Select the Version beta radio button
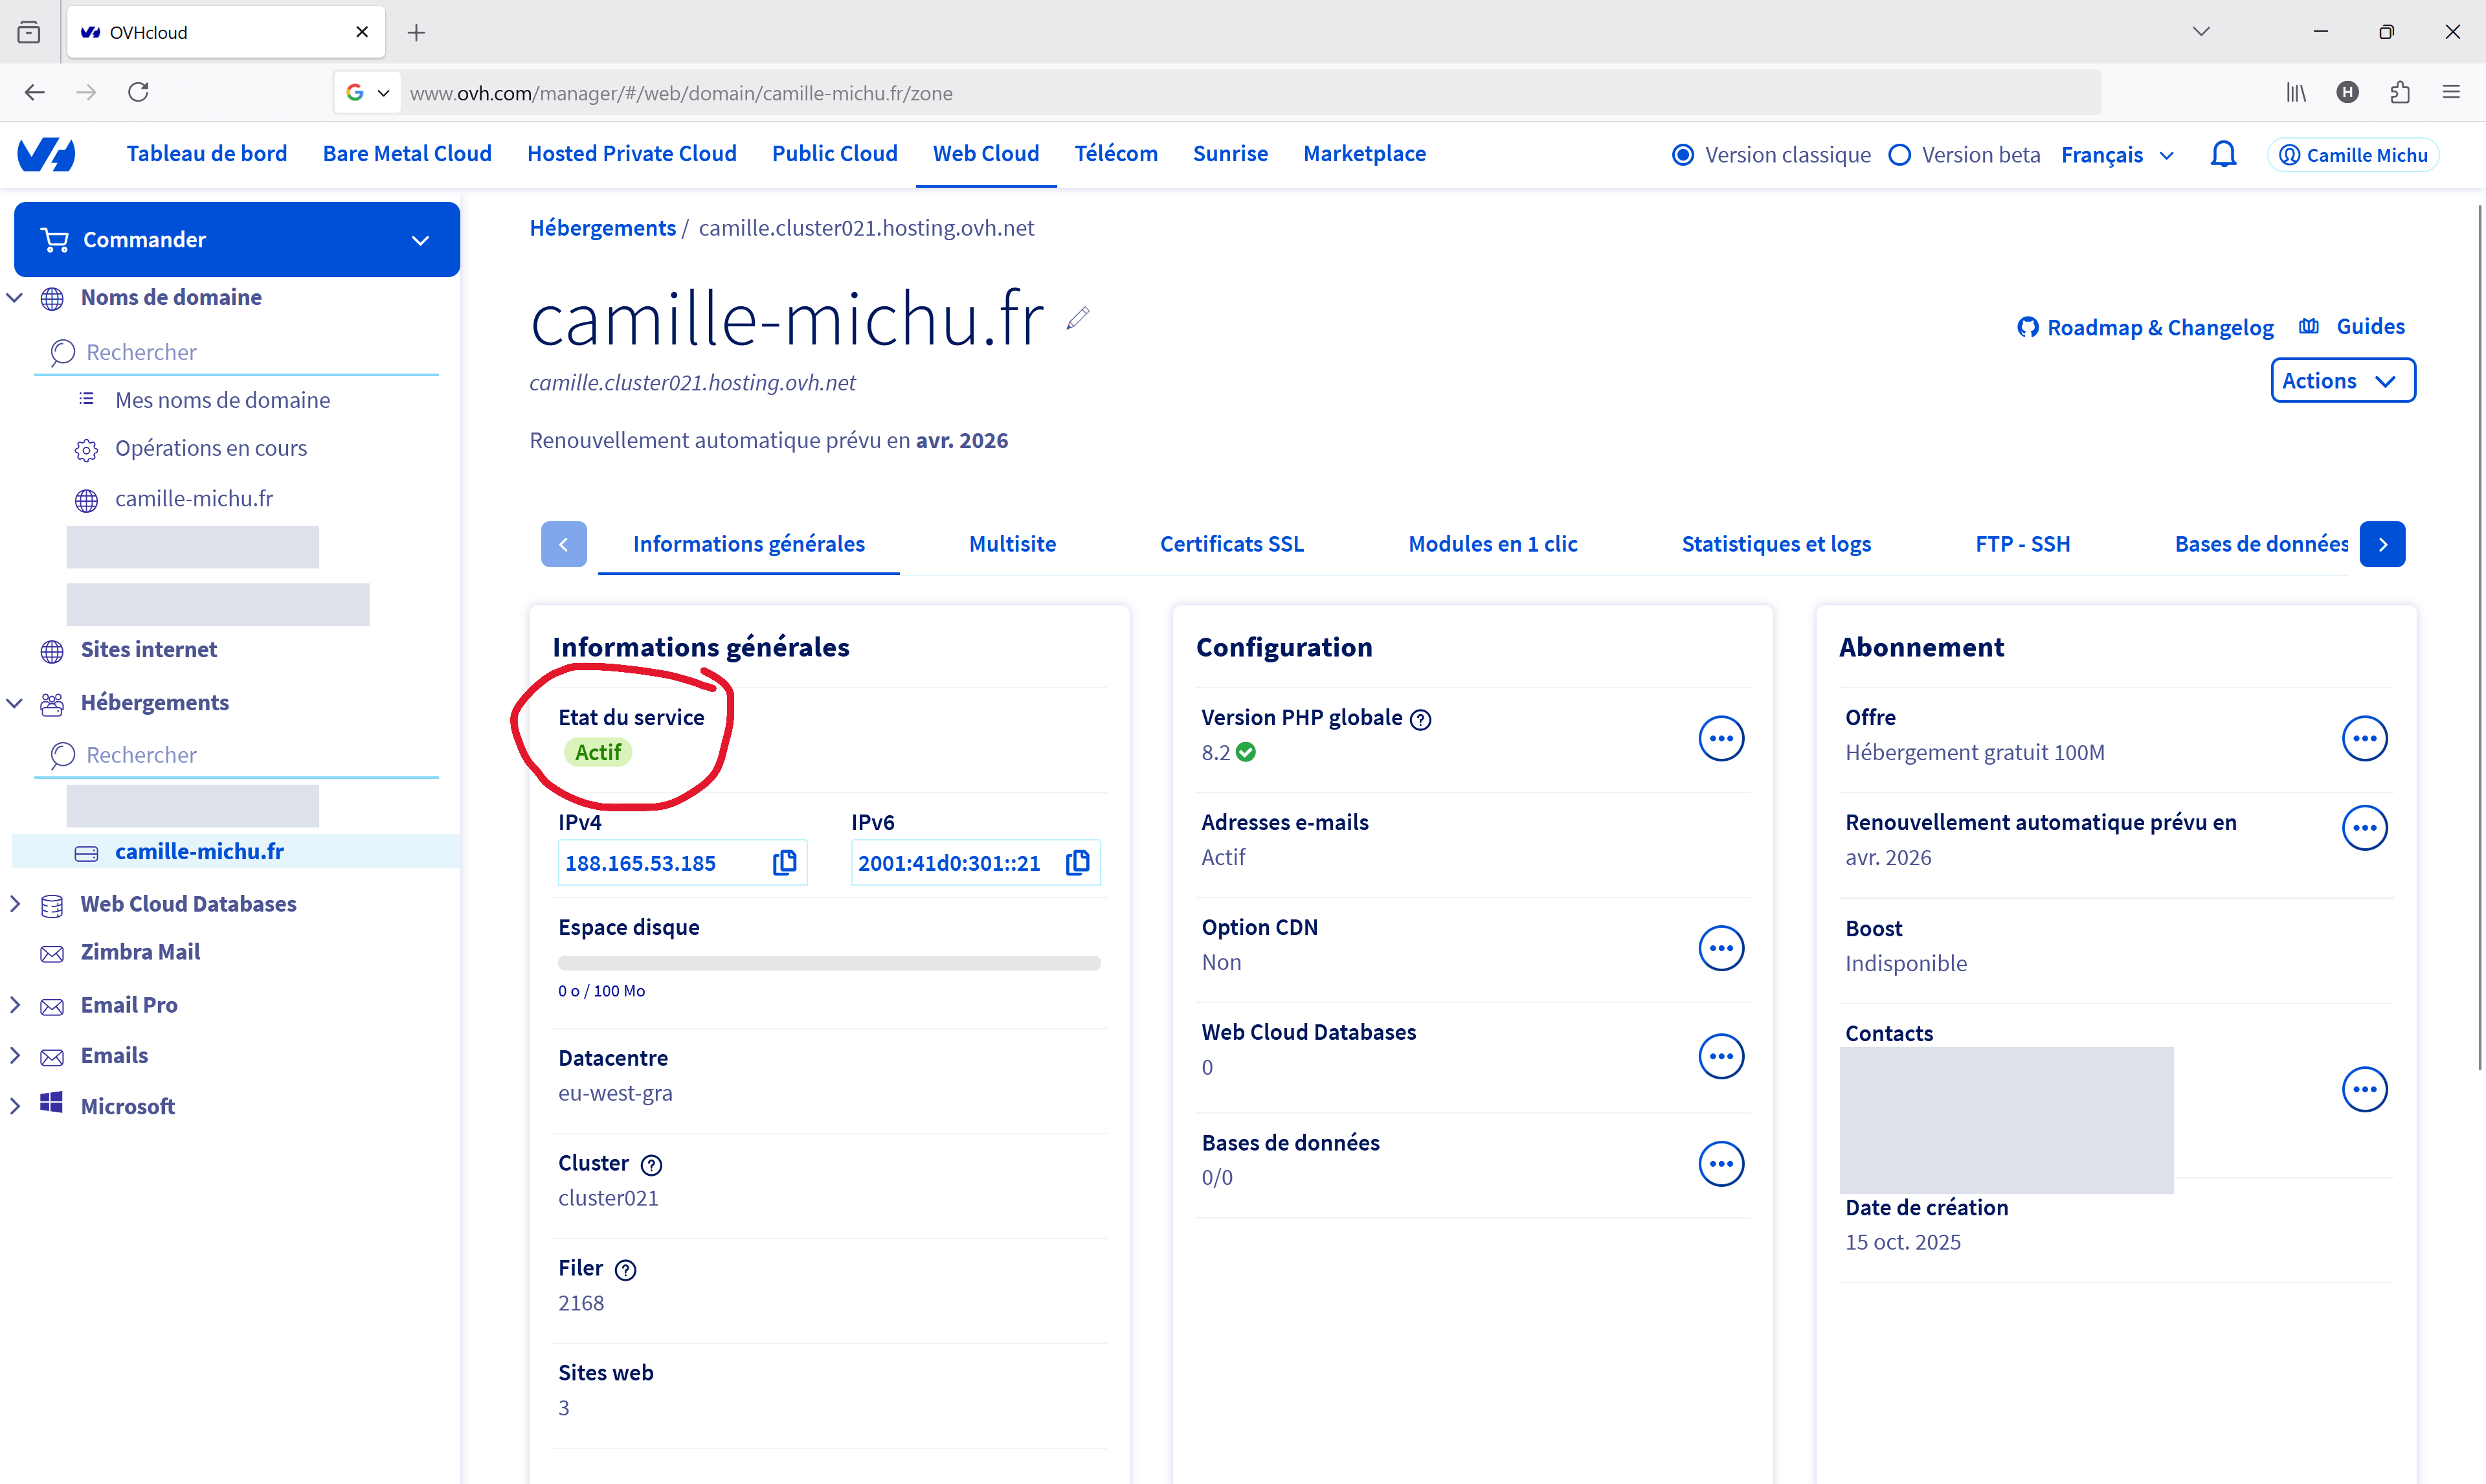 coord(1899,155)
